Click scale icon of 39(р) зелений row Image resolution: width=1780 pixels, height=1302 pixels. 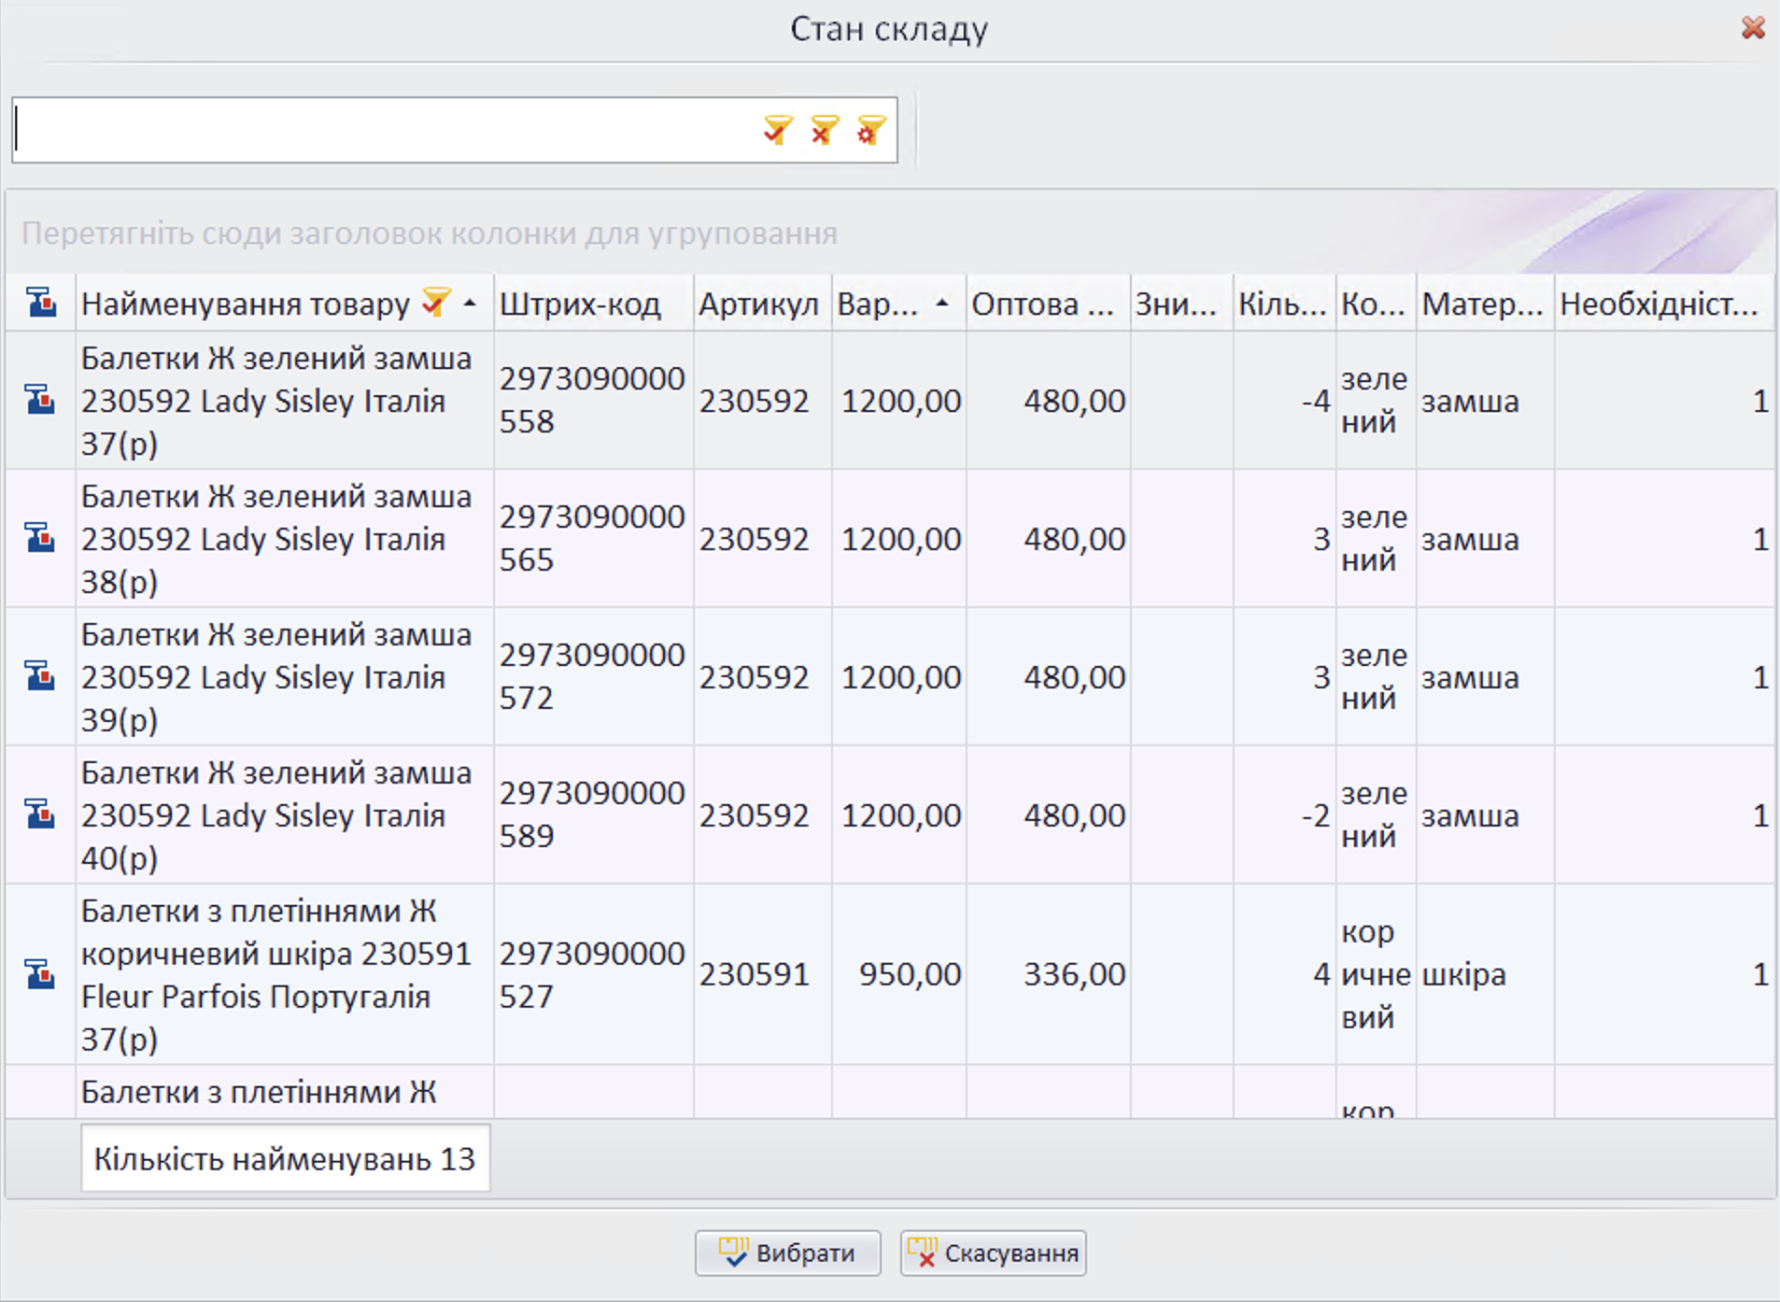click(40, 675)
